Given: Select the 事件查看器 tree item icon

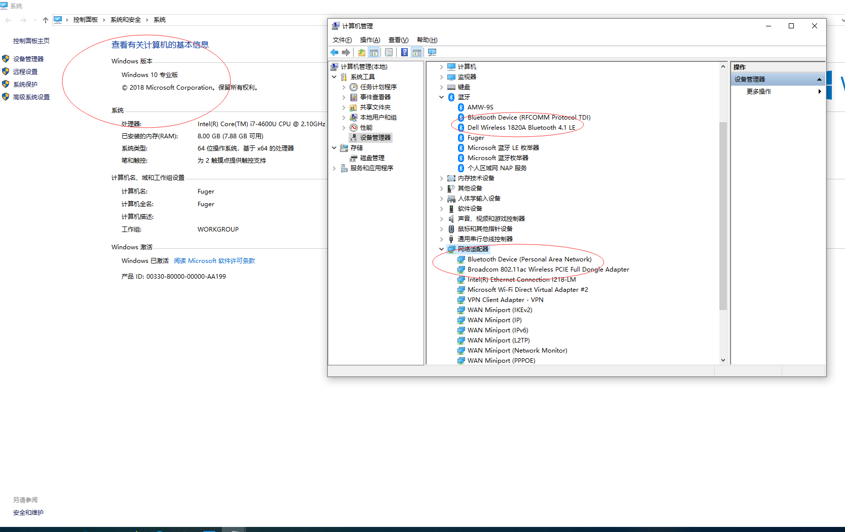Looking at the screenshot, I should 353,97.
